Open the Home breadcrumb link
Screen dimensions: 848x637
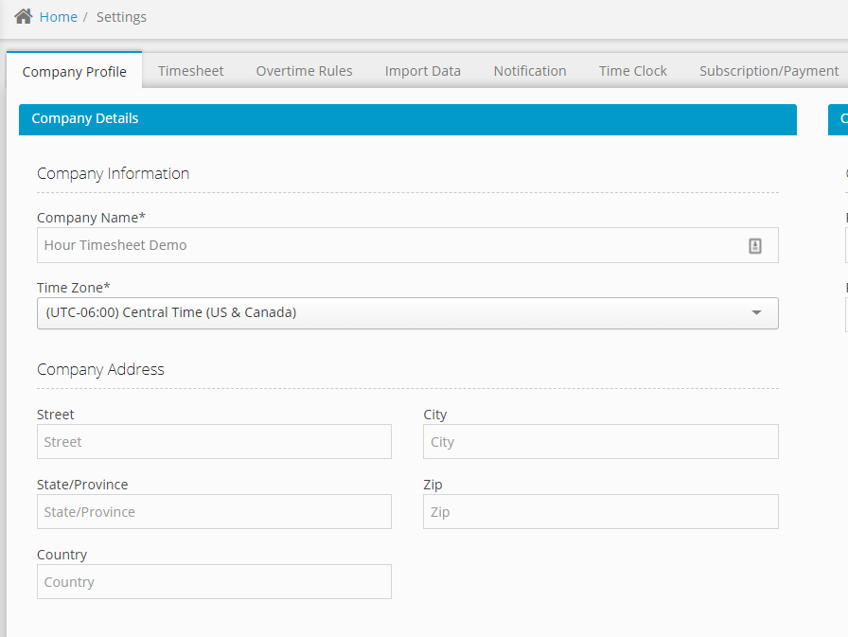[x=58, y=16]
